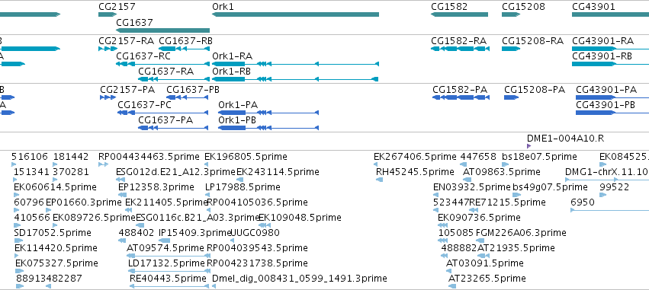This screenshot has height=290, width=649.
Task: Select the CG2157 gene glyph
Action: 108,14
